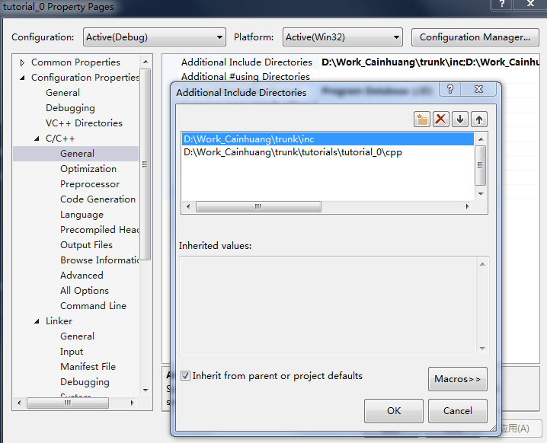Viewport: 547px width, 443px height.
Task: Select General under Linker
Action: [x=77, y=336]
